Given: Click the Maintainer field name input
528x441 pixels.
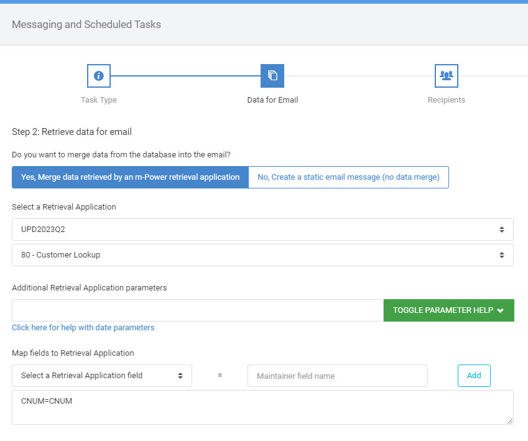Looking at the screenshot, I should (338, 376).
